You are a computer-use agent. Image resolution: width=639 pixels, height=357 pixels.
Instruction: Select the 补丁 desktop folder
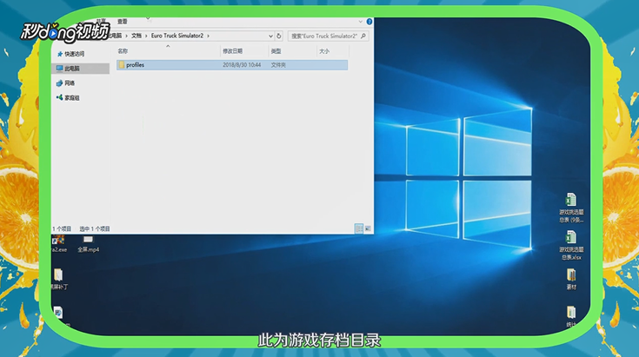tap(59, 279)
